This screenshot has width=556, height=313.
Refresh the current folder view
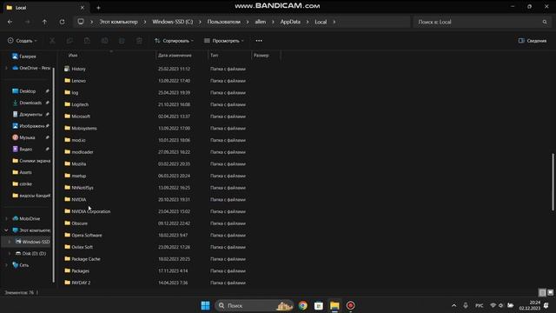62,22
